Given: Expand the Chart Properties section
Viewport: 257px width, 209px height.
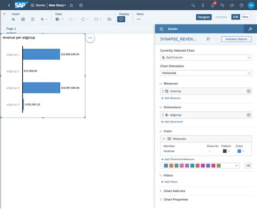Looking at the screenshot, I should (160, 199).
